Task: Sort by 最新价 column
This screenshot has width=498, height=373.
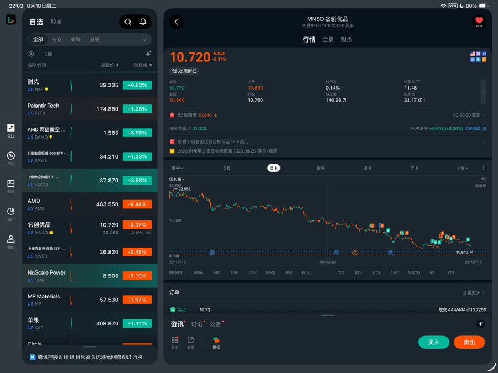Action: tap(110, 65)
